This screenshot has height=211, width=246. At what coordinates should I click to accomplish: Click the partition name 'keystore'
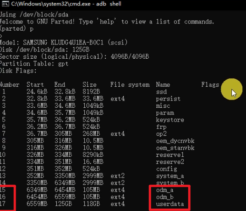point(170,120)
